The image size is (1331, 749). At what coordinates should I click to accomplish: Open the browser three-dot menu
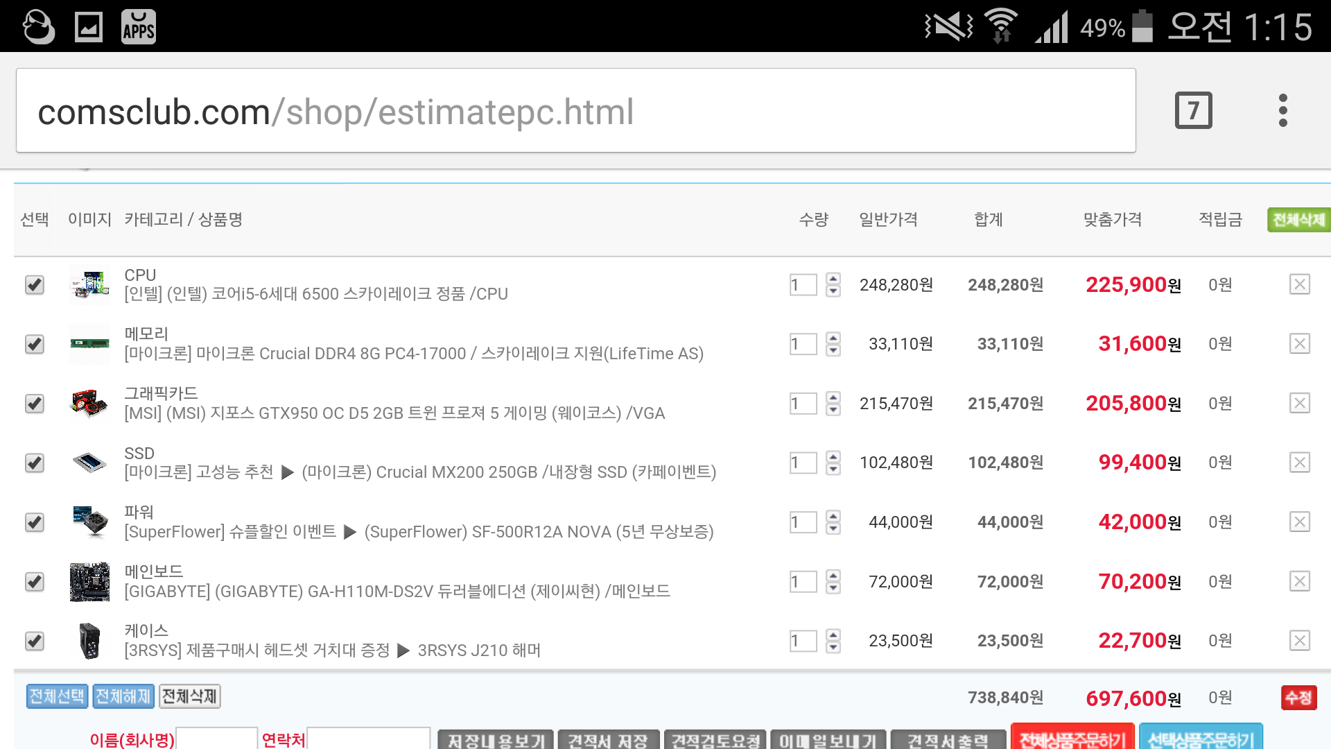(x=1282, y=110)
